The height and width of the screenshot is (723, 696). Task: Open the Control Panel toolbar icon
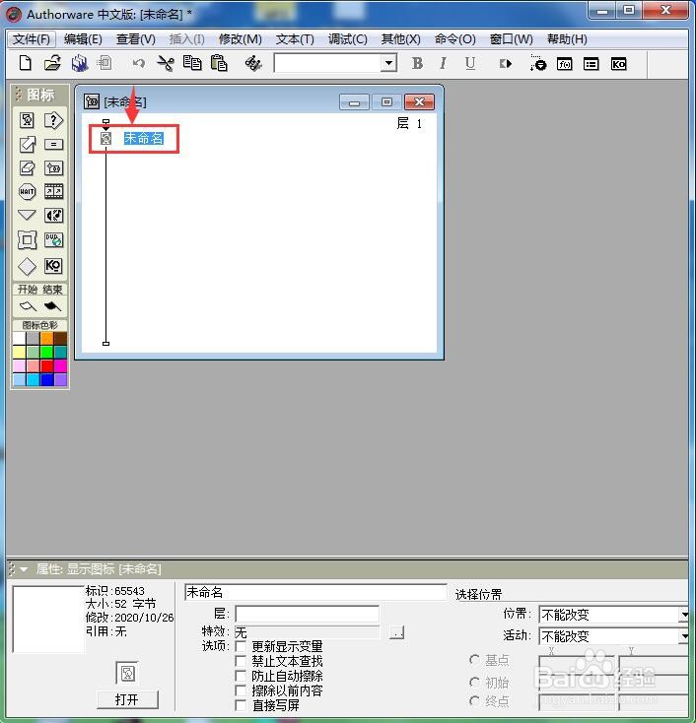click(x=537, y=63)
